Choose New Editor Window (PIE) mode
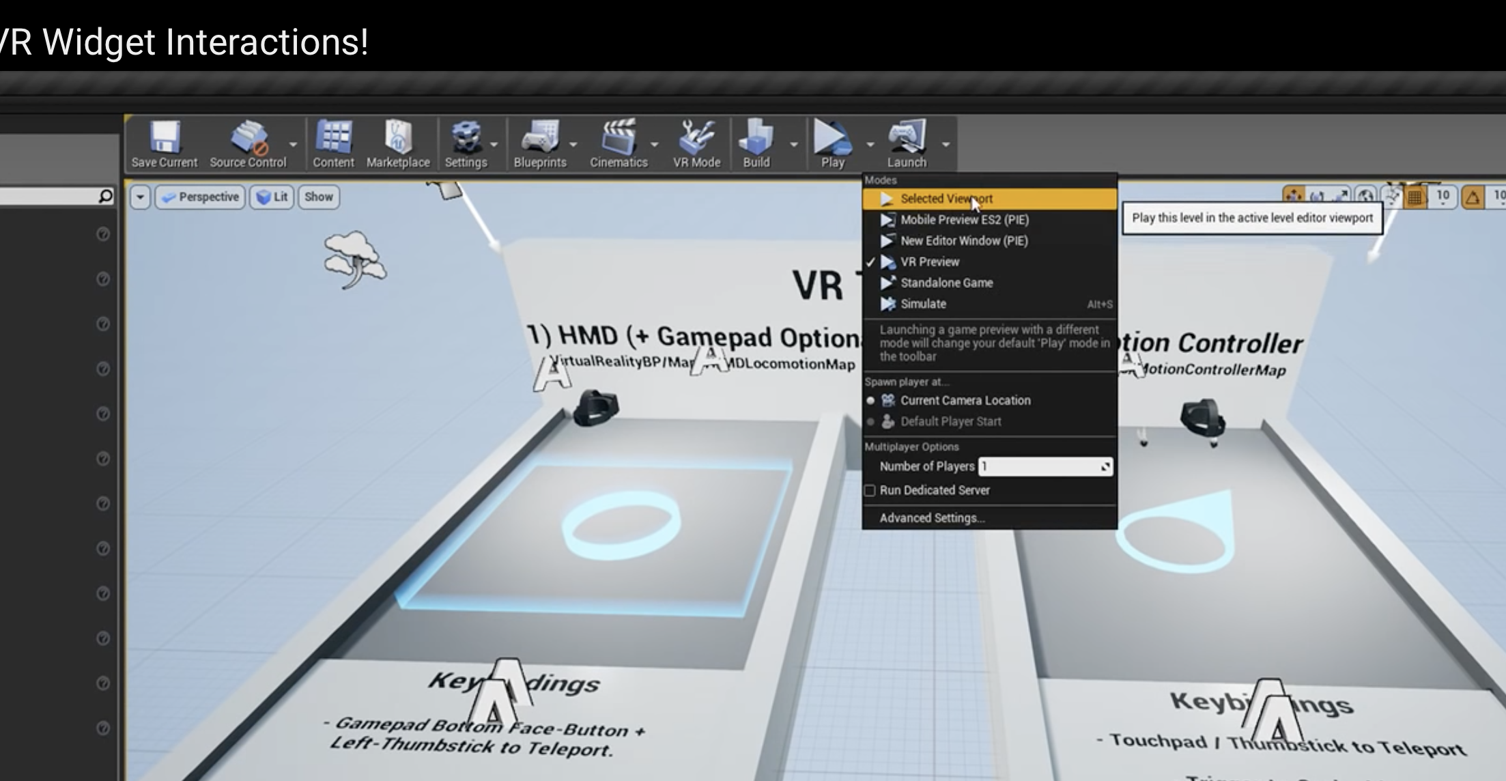Image resolution: width=1506 pixels, height=781 pixels. click(963, 240)
